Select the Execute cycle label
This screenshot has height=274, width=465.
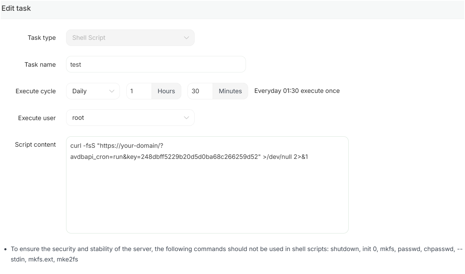(x=36, y=91)
